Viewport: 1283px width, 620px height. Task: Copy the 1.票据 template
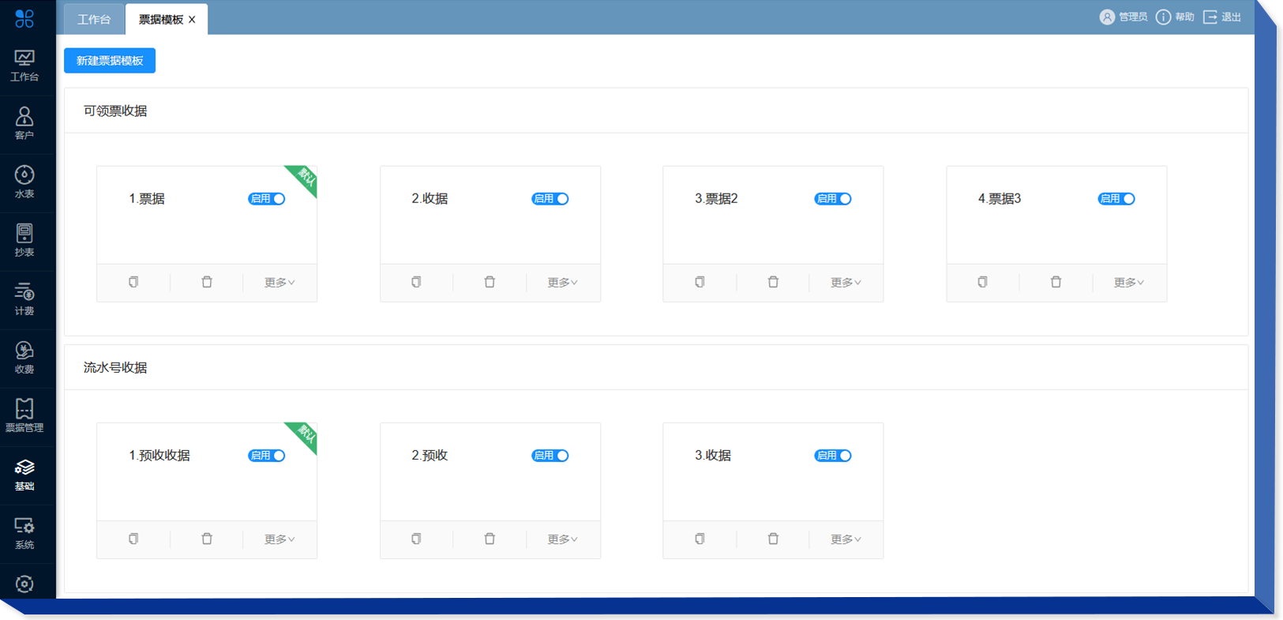click(x=133, y=282)
